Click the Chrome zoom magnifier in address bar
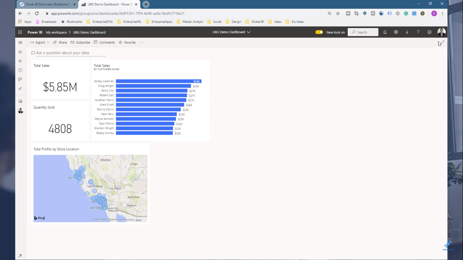The height and width of the screenshot is (260, 463). click(x=329, y=14)
